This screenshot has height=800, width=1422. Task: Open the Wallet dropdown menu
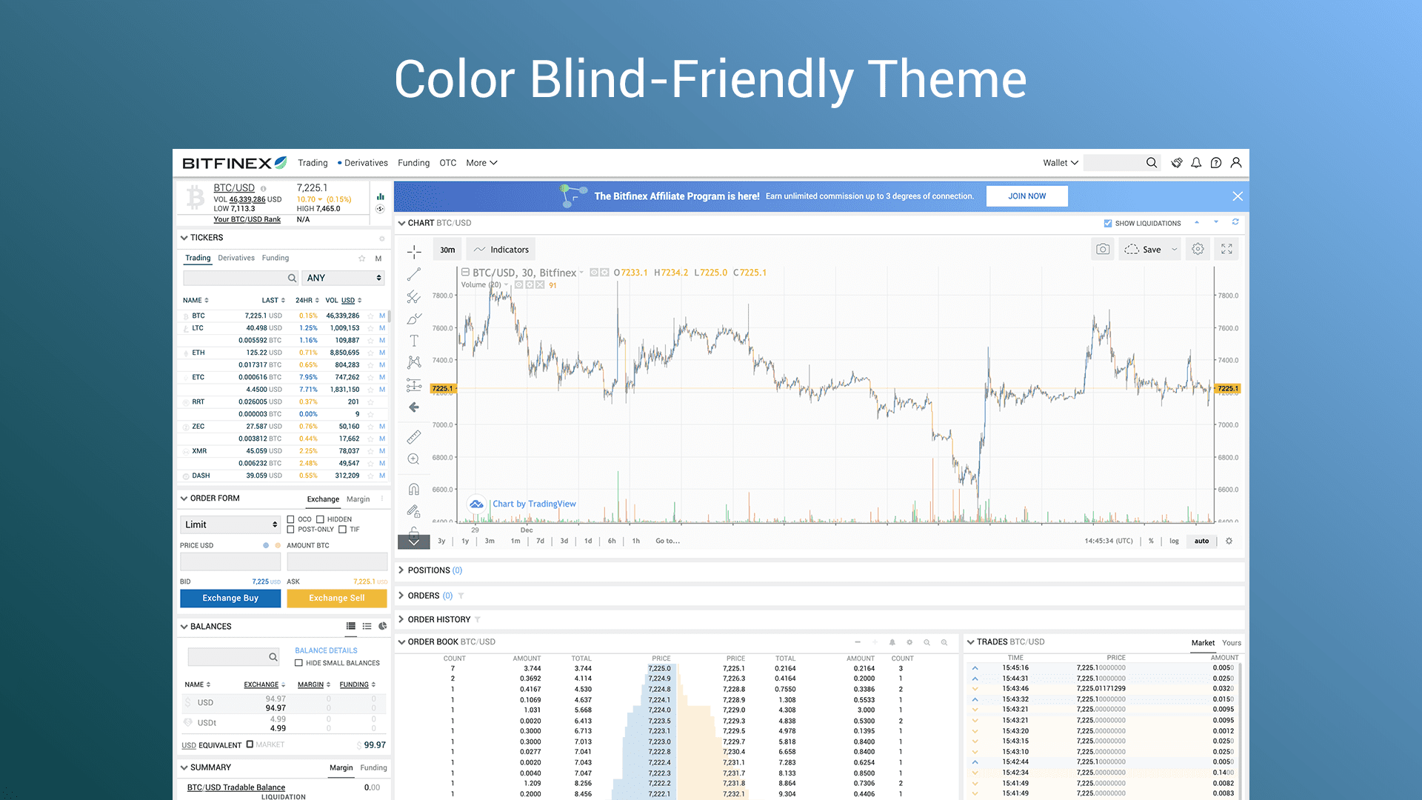point(1060,163)
